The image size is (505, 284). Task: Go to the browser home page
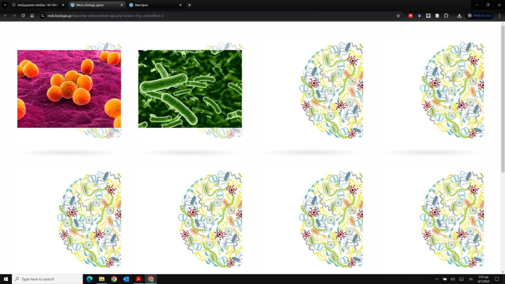coord(32,15)
